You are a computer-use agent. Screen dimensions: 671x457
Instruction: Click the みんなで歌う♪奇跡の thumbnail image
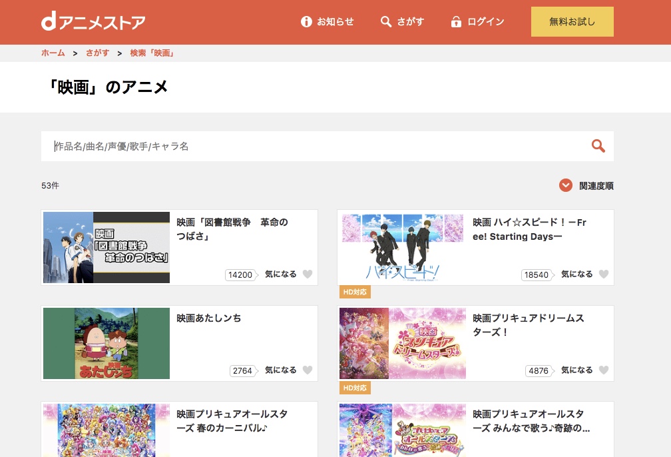[x=403, y=430]
